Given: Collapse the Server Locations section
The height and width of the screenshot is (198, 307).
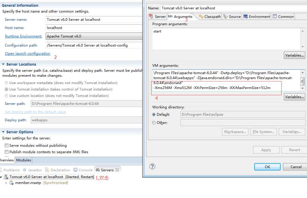Looking at the screenshot, I should (3, 64).
